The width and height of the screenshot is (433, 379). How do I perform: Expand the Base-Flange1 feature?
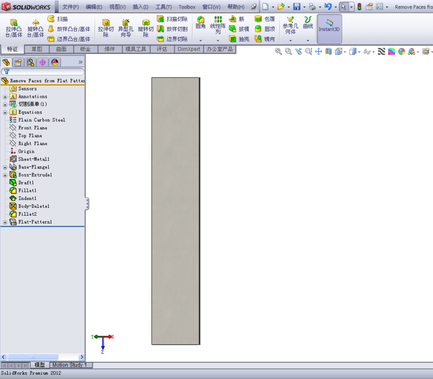pyautogui.click(x=5, y=167)
